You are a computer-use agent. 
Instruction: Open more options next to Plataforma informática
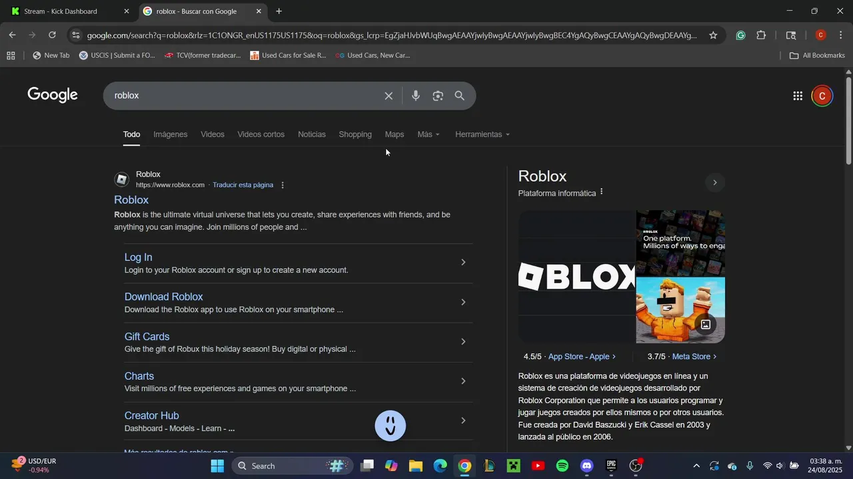pos(601,192)
